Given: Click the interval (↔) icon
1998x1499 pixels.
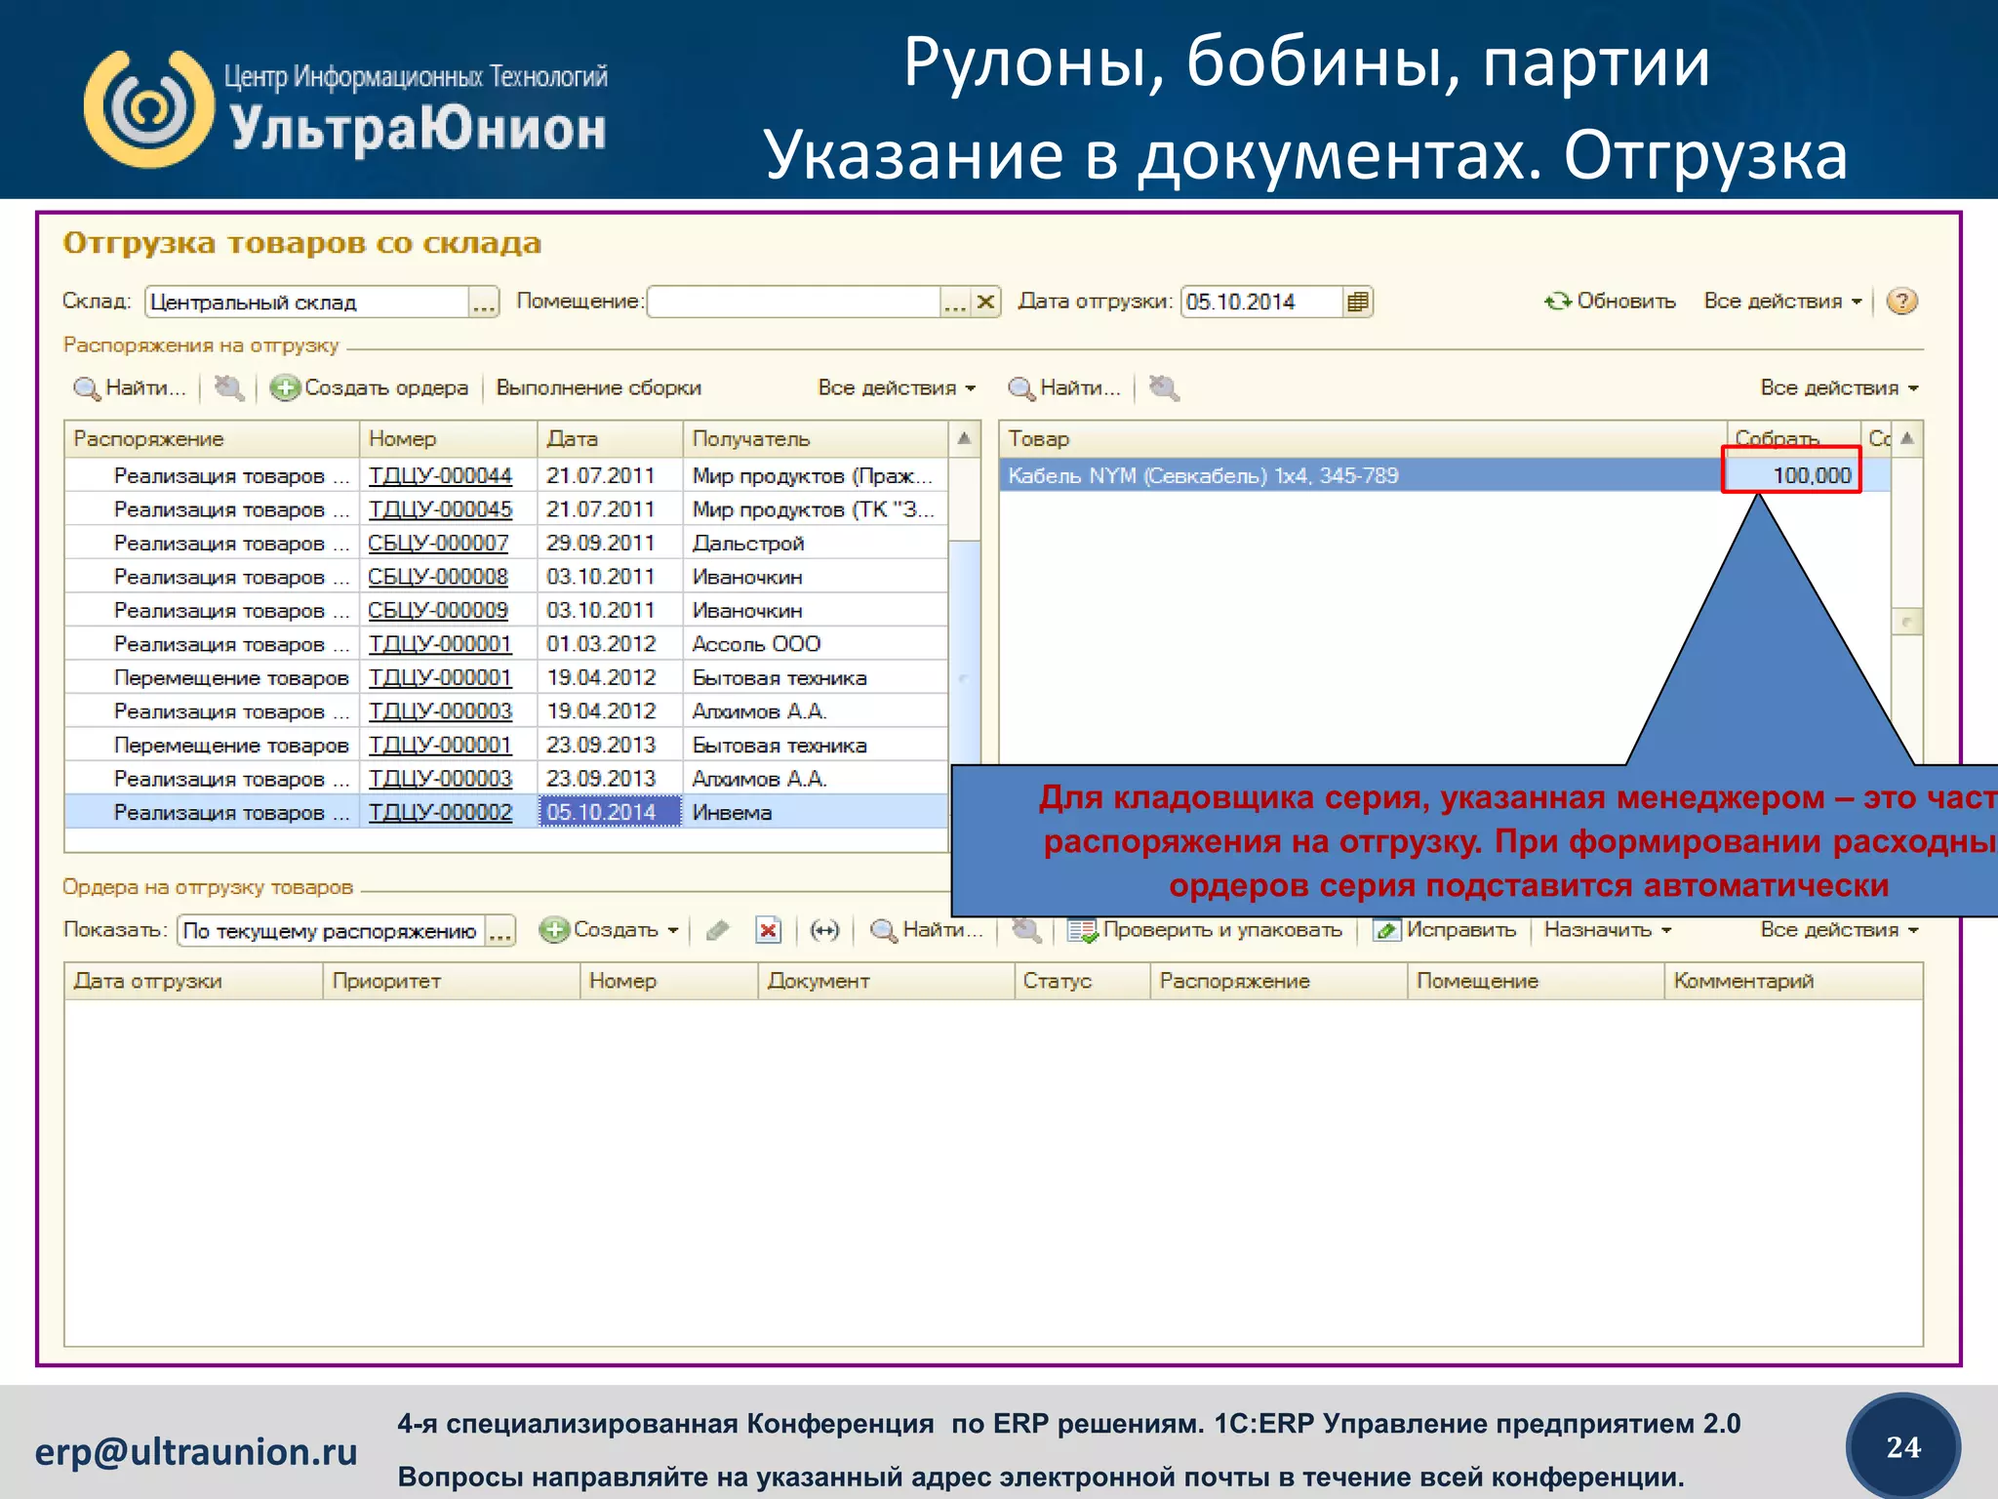Looking at the screenshot, I should [824, 930].
